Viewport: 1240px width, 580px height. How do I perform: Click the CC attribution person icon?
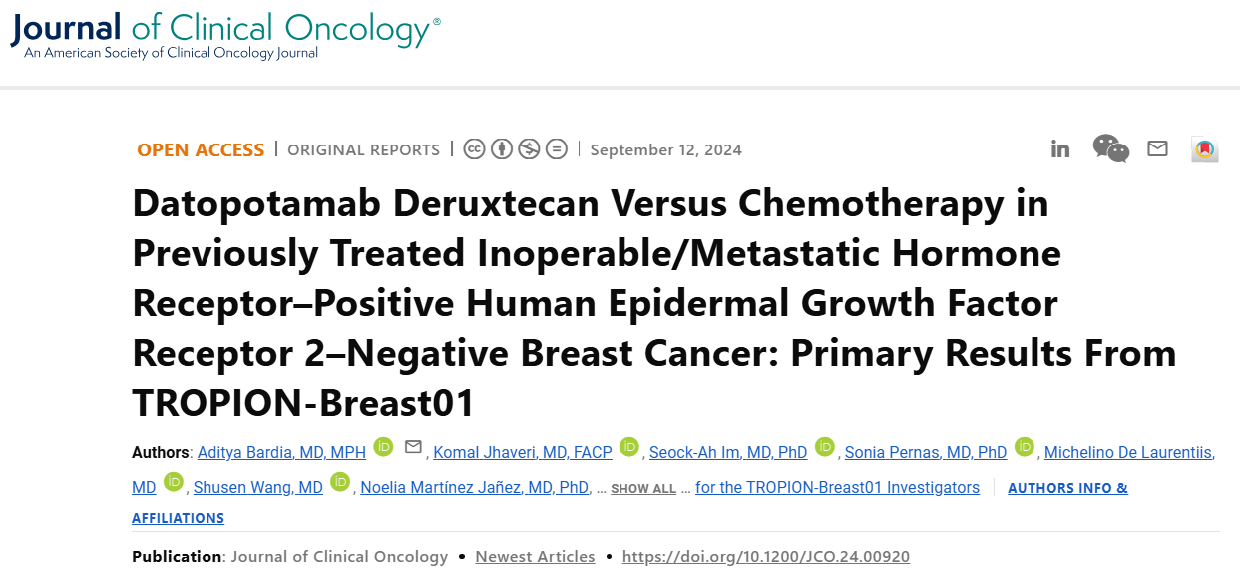coord(502,149)
